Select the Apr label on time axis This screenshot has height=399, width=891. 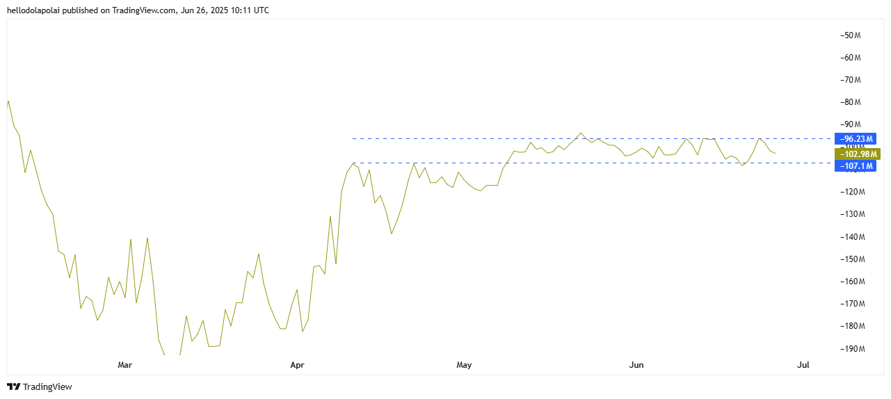tap(297, 364)
